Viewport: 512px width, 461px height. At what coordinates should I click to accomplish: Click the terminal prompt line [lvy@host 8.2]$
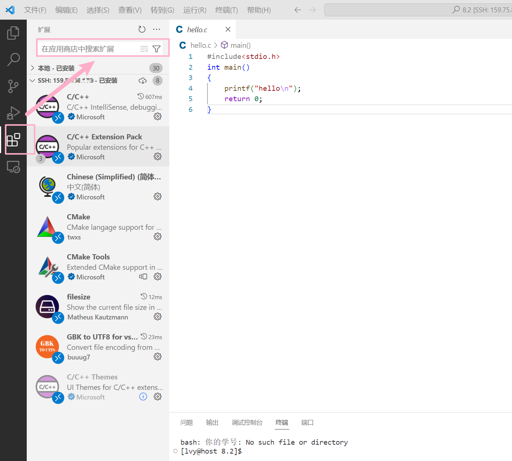pyautogui.click(x=211, y=451)
